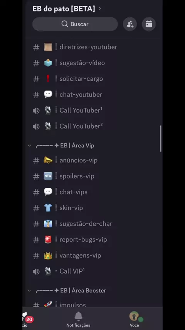Open the chat-vips text channel

tap(92, 192)
